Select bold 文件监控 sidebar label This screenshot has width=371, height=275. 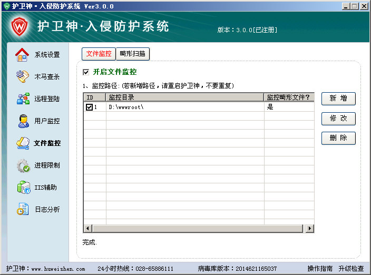(x=47, y=143)
